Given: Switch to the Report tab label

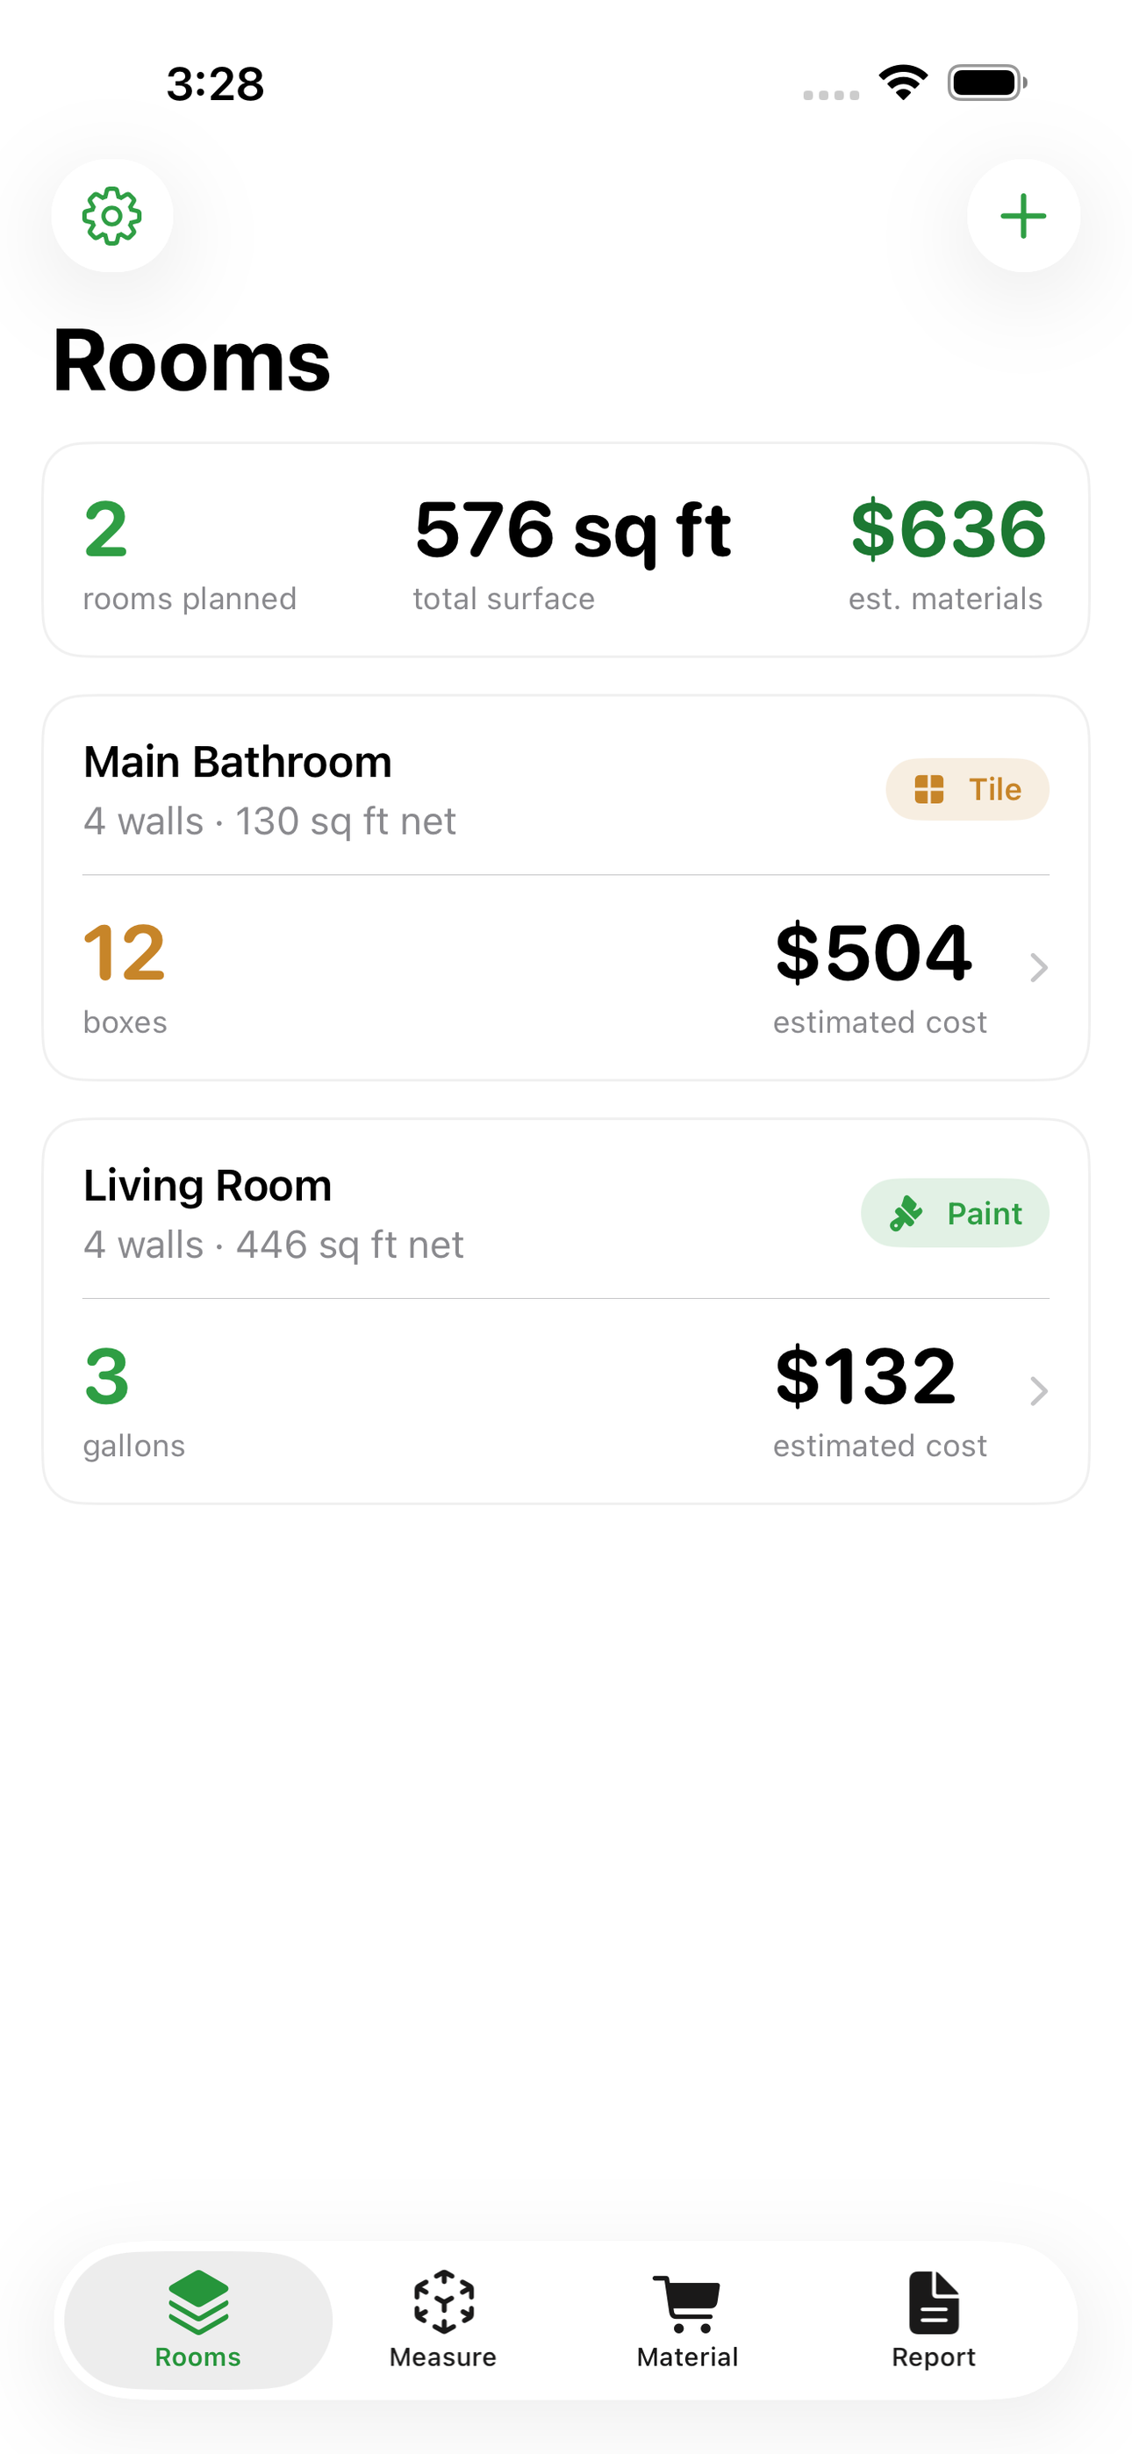Looking at the screenshot, I should (934, 2357).
